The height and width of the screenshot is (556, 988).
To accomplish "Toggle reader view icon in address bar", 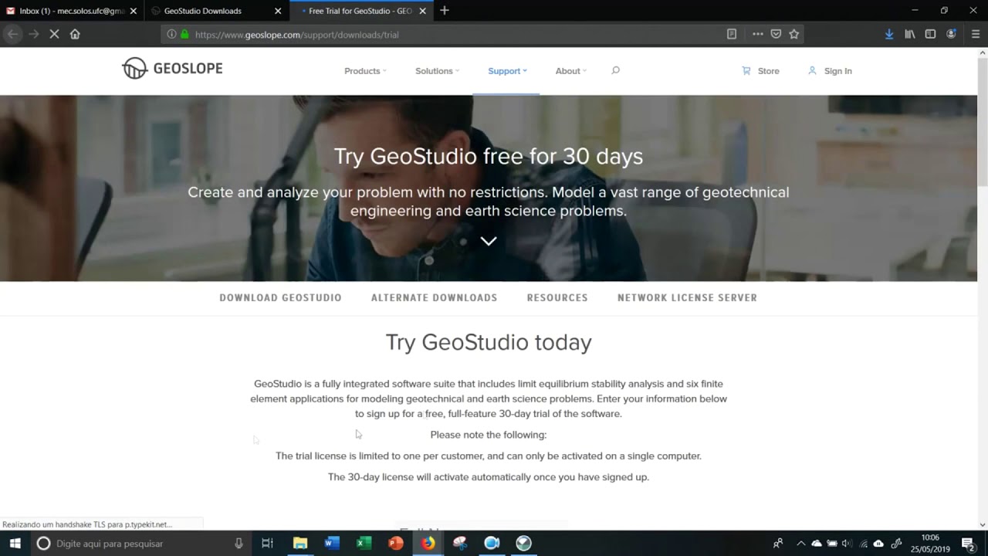I will [x=732, y=34].
